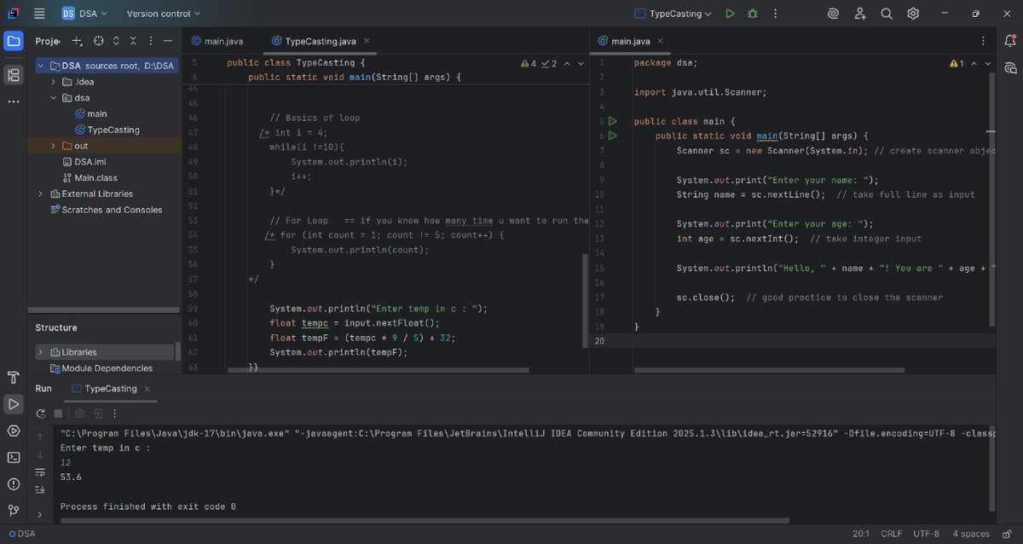The height and width of the screenshot is (544, 1023).
Task: Expand all in Project panel
Action: [x=117, y=41]
